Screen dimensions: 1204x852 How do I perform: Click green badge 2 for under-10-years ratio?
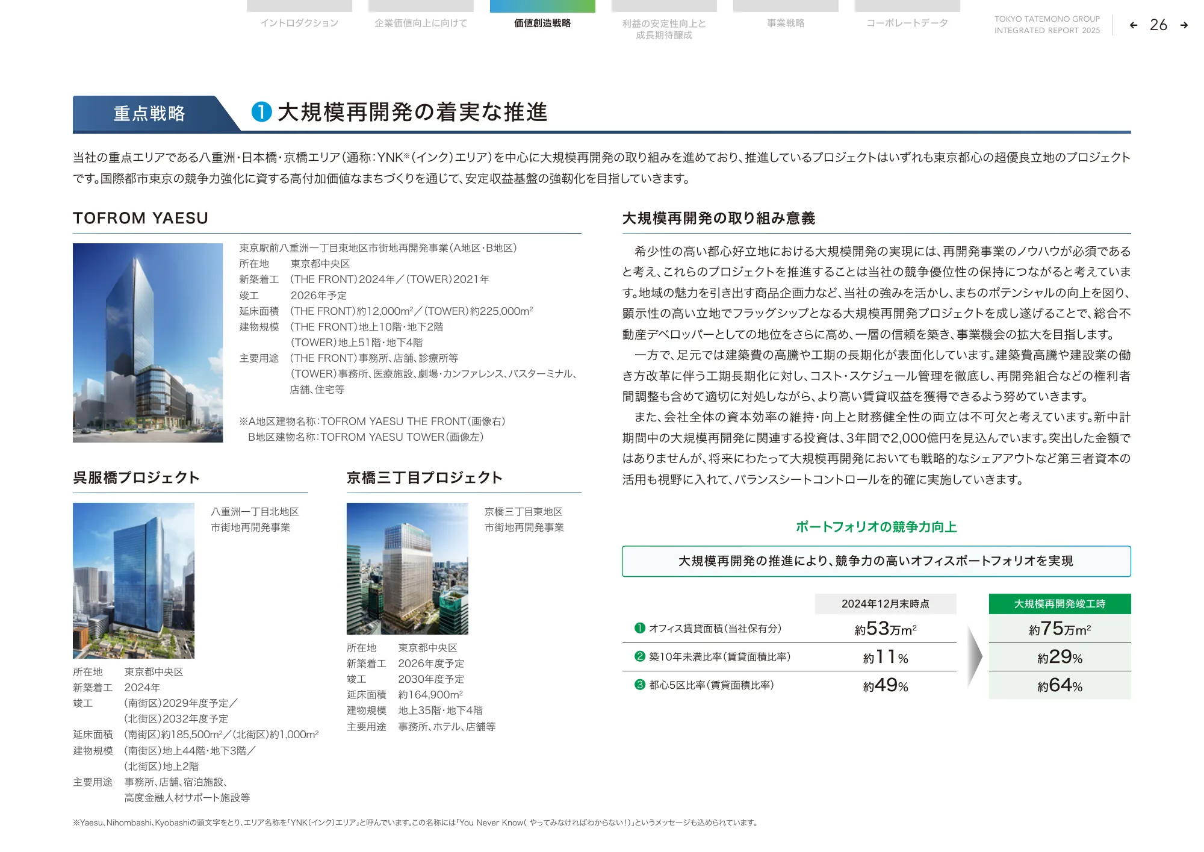(640, 656)
